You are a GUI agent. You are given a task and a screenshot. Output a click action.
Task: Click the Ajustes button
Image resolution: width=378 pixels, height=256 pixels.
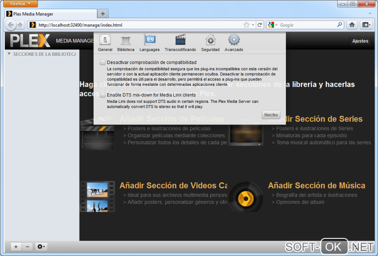[x=360, y=41]
